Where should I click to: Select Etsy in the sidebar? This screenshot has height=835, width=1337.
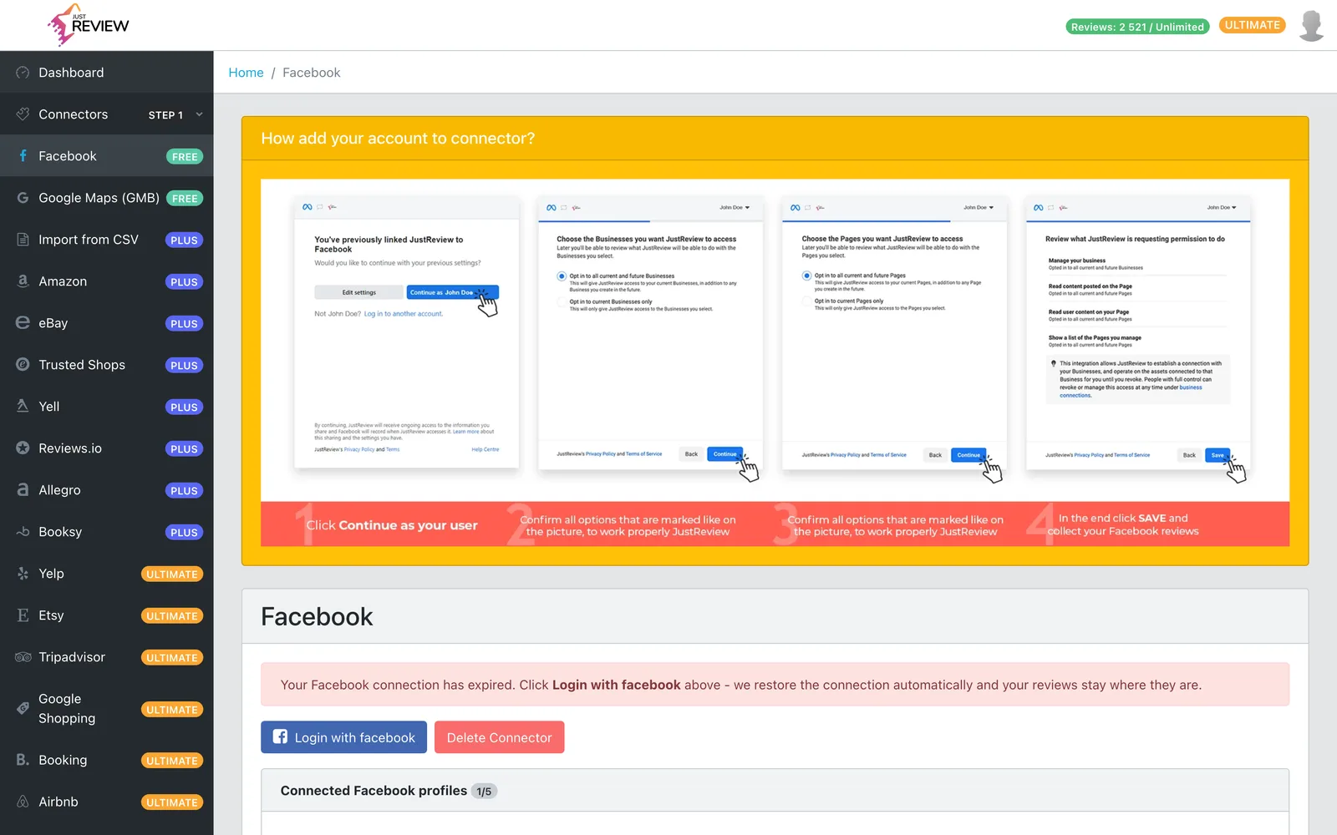point(107,615)
